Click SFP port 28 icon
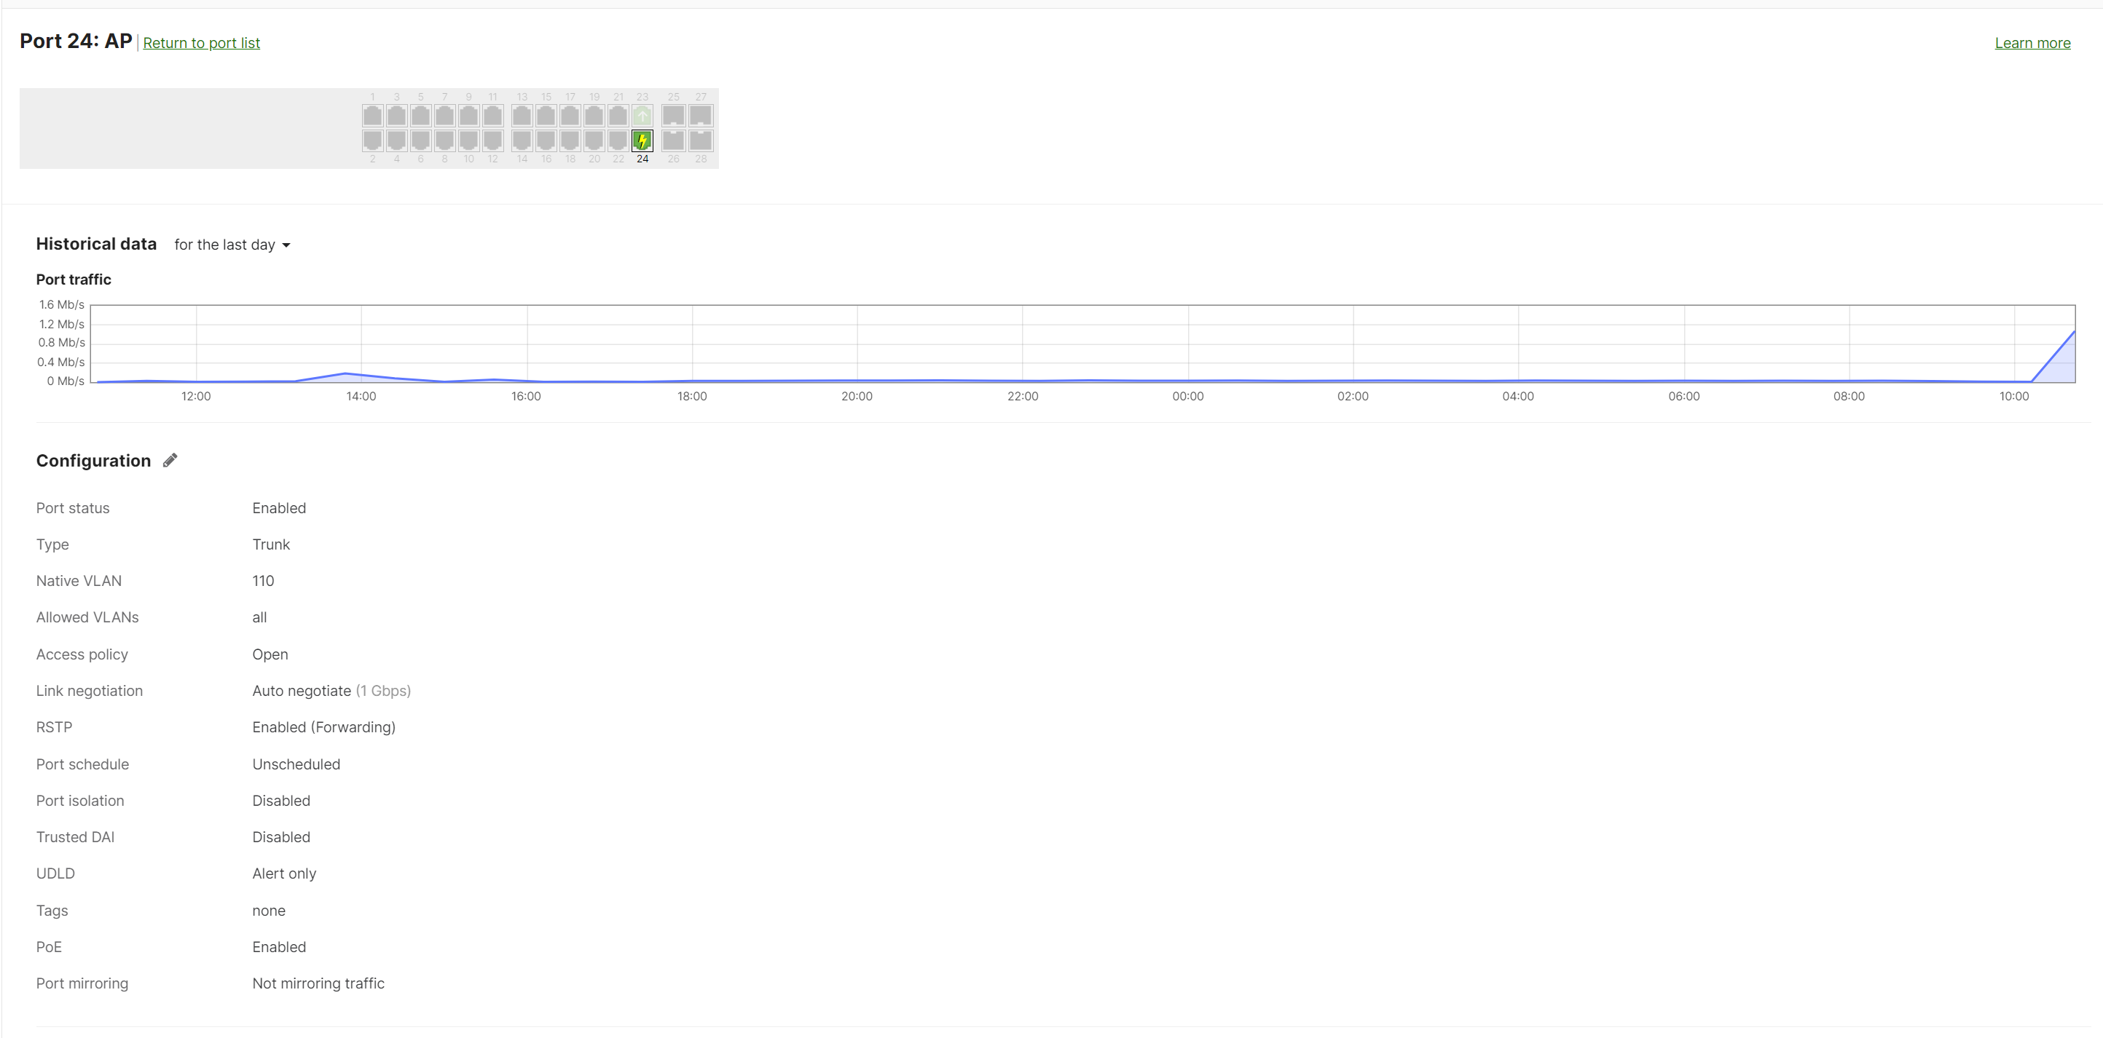Viewport: 2103px width, 1038px height. (x=701, y=140)
